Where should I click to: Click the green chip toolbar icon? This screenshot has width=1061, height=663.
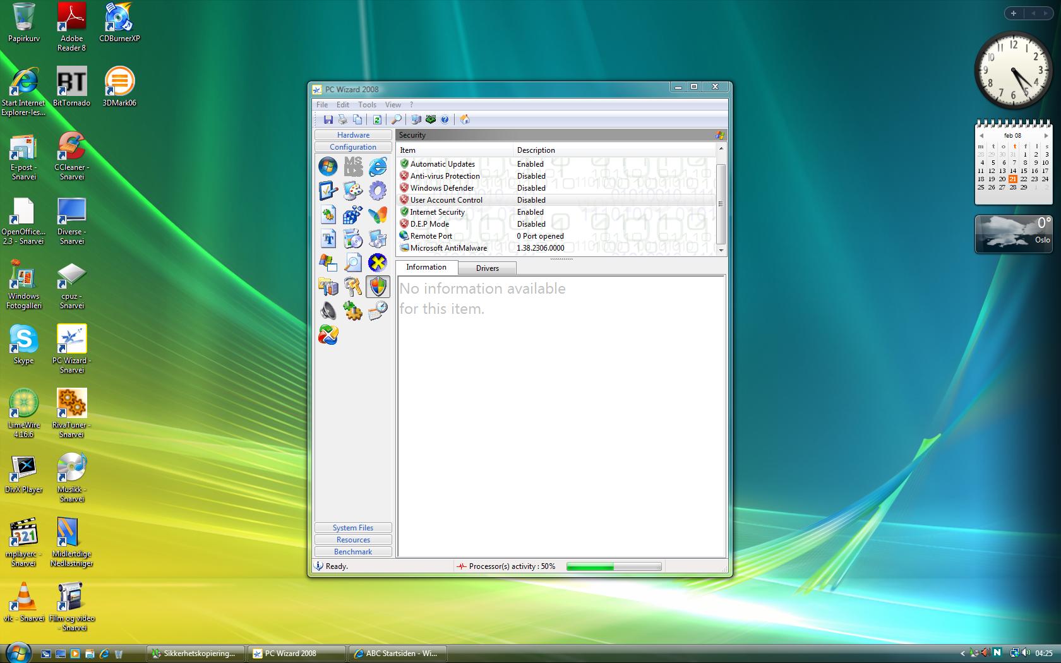[431, 119]
